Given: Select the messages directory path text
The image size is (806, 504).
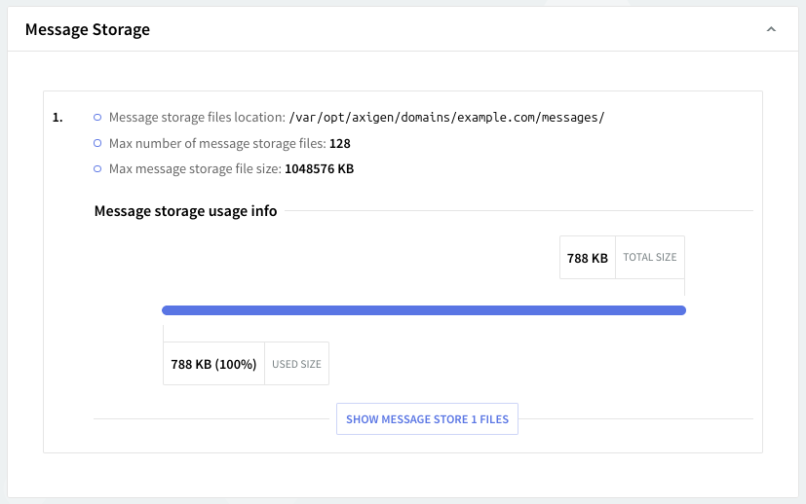Looking at the screenshot, I should point(447,118).
